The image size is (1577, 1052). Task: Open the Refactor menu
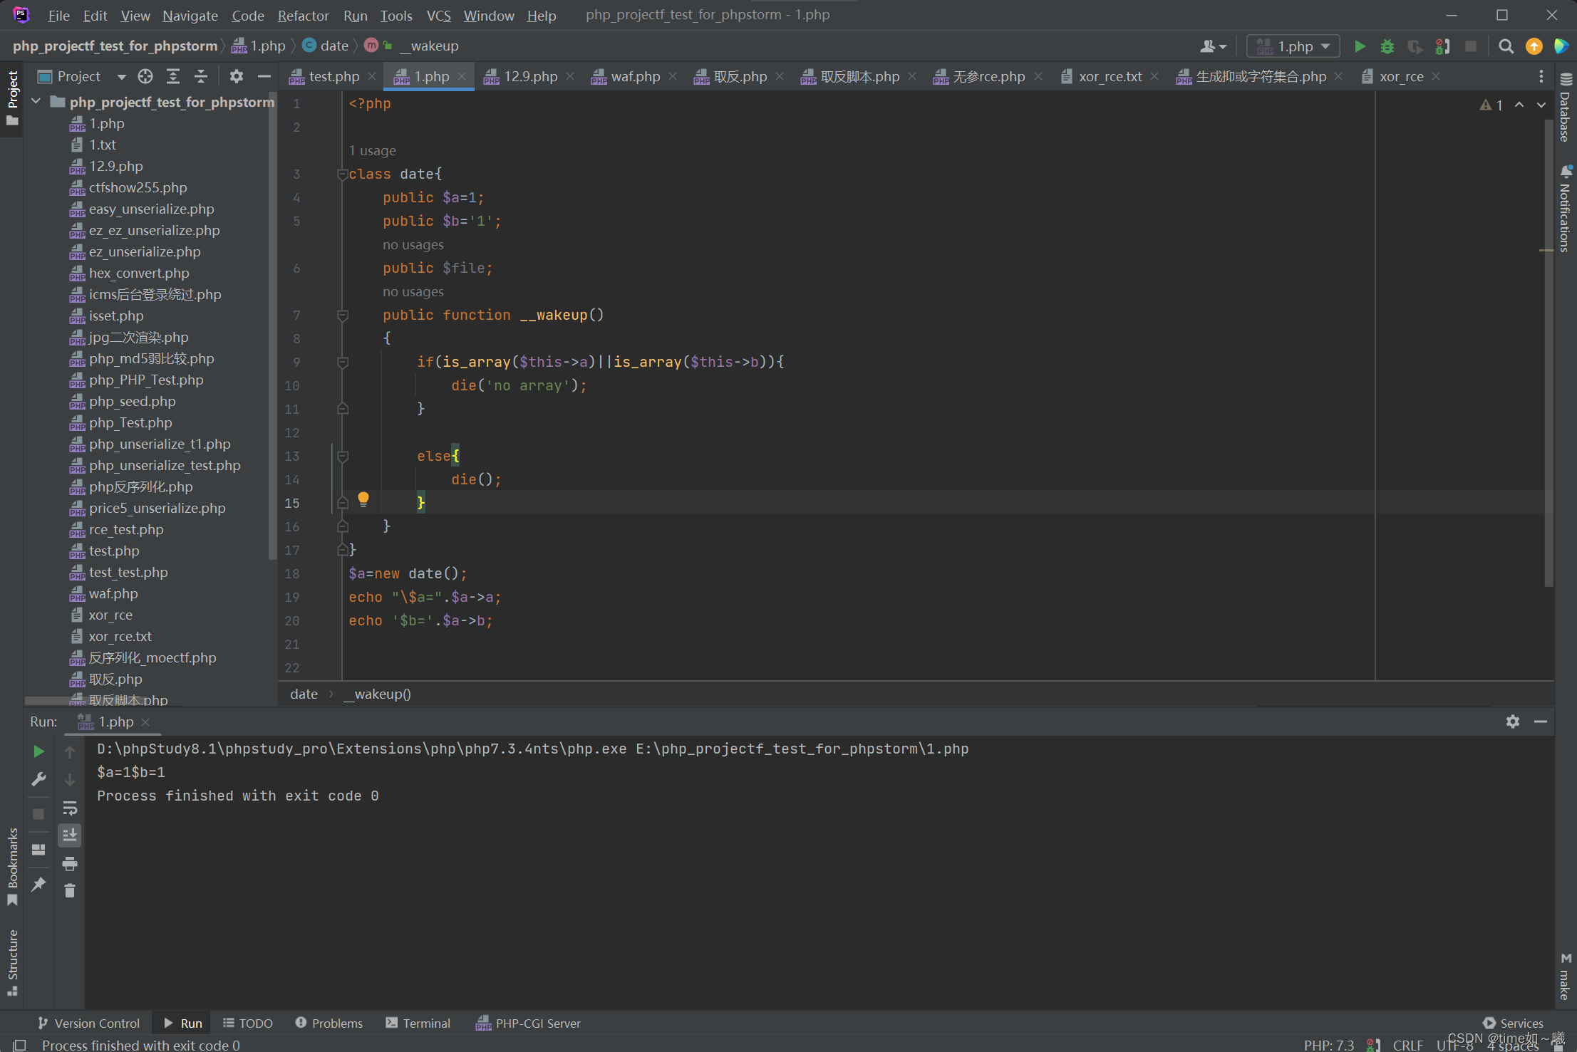pyautogui.click(x=303, y=15)
